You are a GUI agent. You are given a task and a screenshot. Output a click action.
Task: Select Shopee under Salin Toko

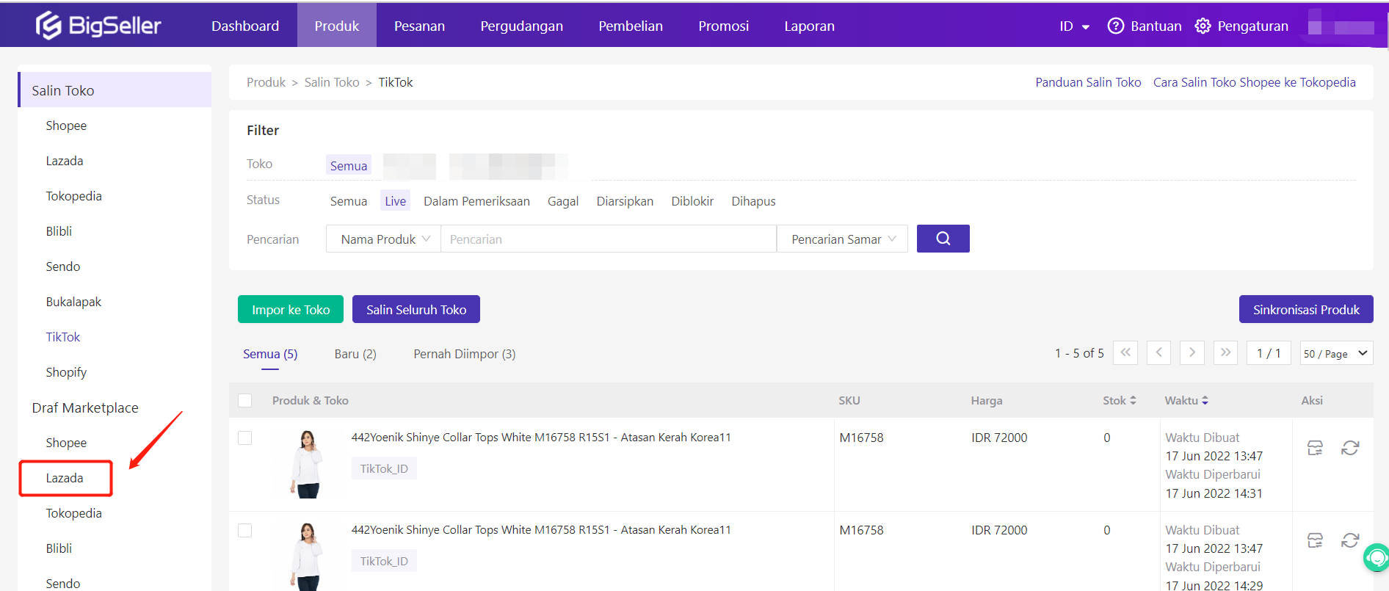pyautogui.click(x=66, y=126)
